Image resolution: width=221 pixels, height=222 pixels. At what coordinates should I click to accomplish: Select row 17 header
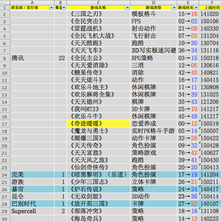click(x=5, y=124)
